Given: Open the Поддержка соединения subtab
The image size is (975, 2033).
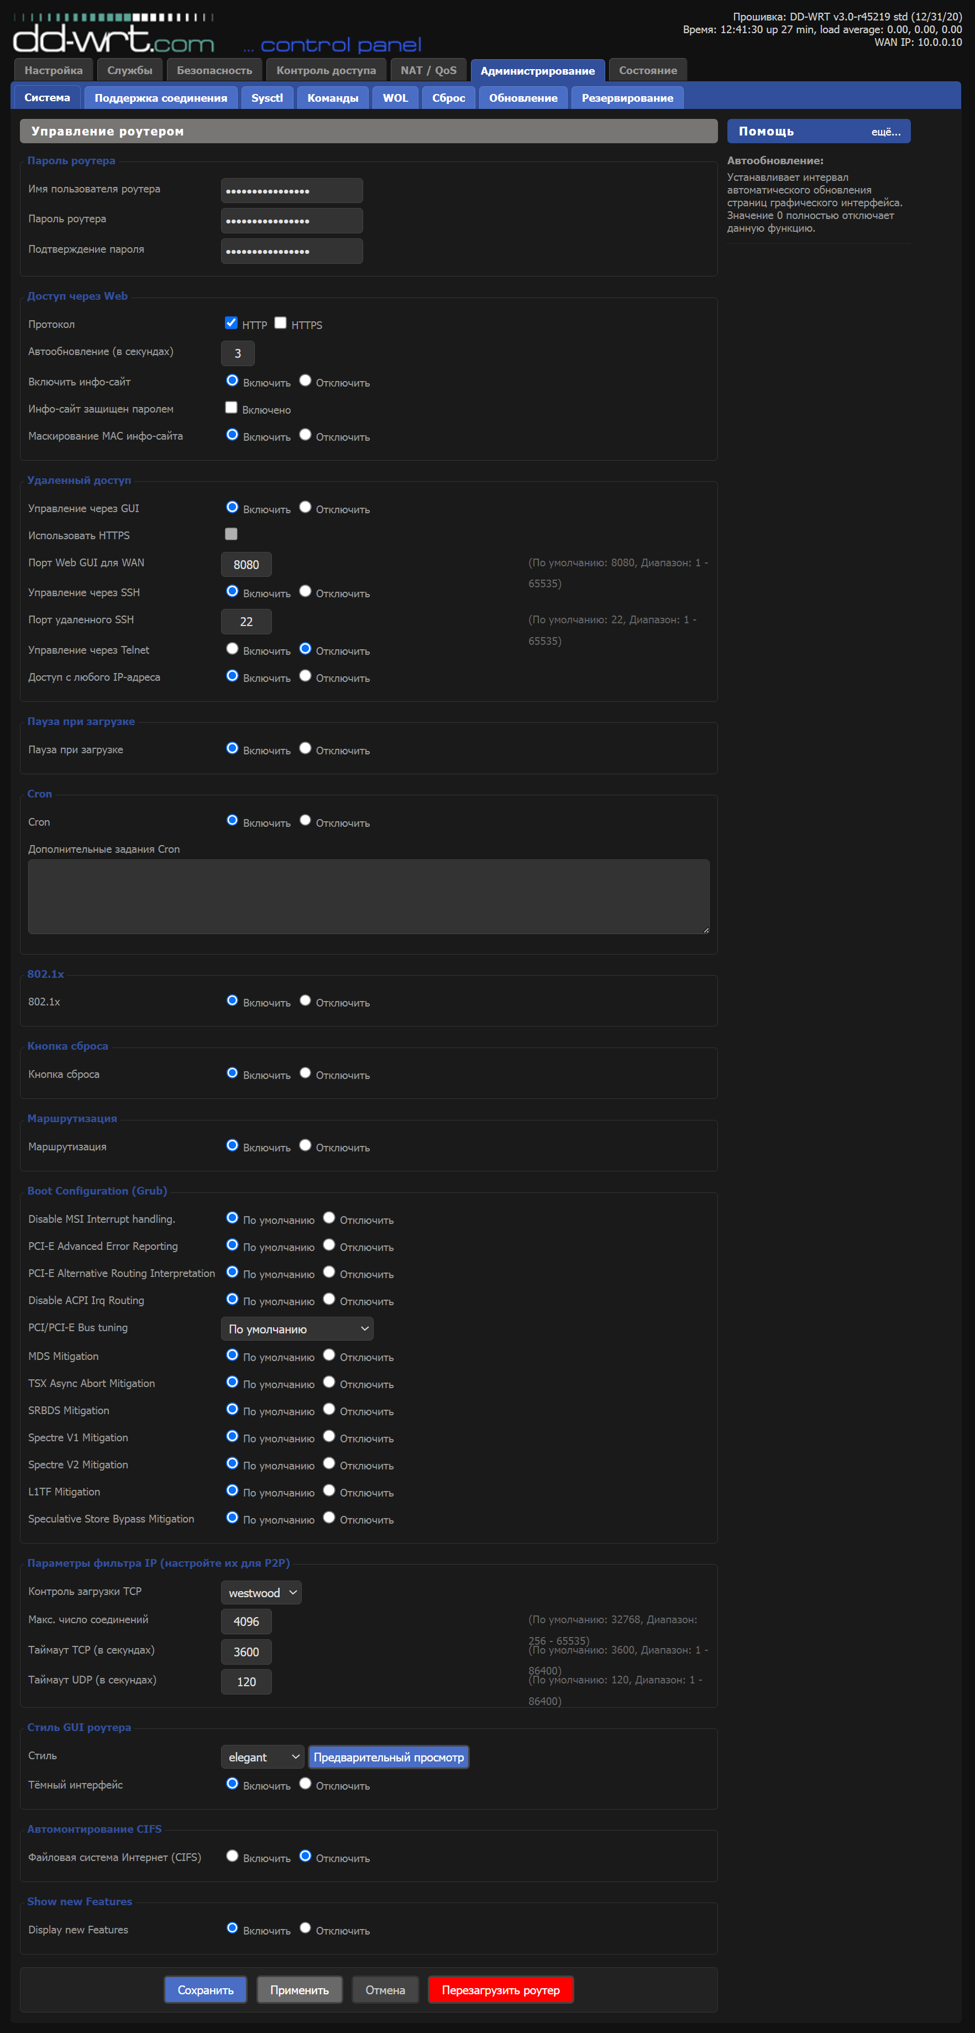Looking at the screenshot, I should (x=161, y=98).
